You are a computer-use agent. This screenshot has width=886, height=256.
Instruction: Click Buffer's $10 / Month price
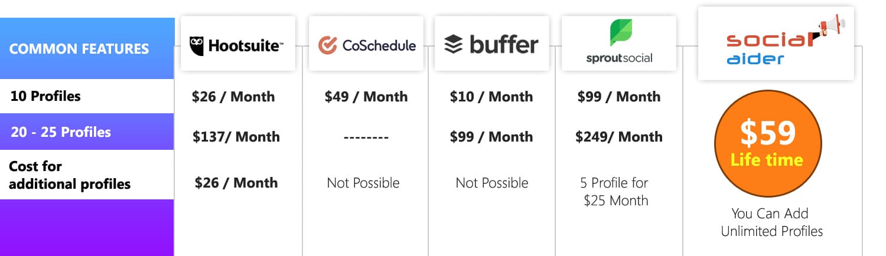coord(491,97)
